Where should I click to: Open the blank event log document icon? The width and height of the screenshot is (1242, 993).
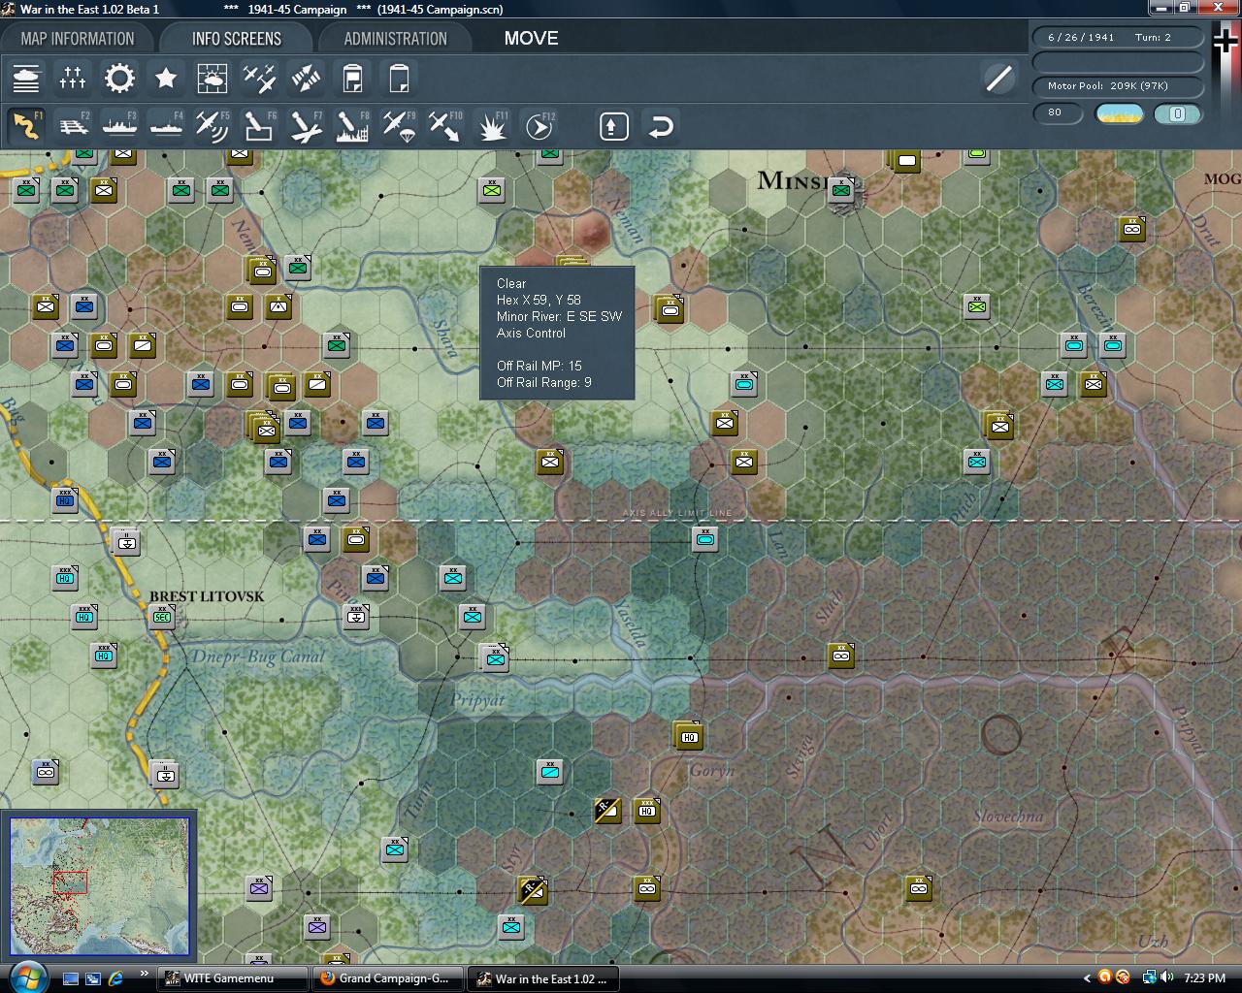pos(399,78)
